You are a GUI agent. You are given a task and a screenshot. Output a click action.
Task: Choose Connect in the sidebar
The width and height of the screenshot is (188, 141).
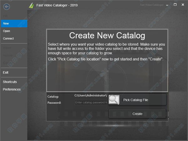[x=14, y=39]
